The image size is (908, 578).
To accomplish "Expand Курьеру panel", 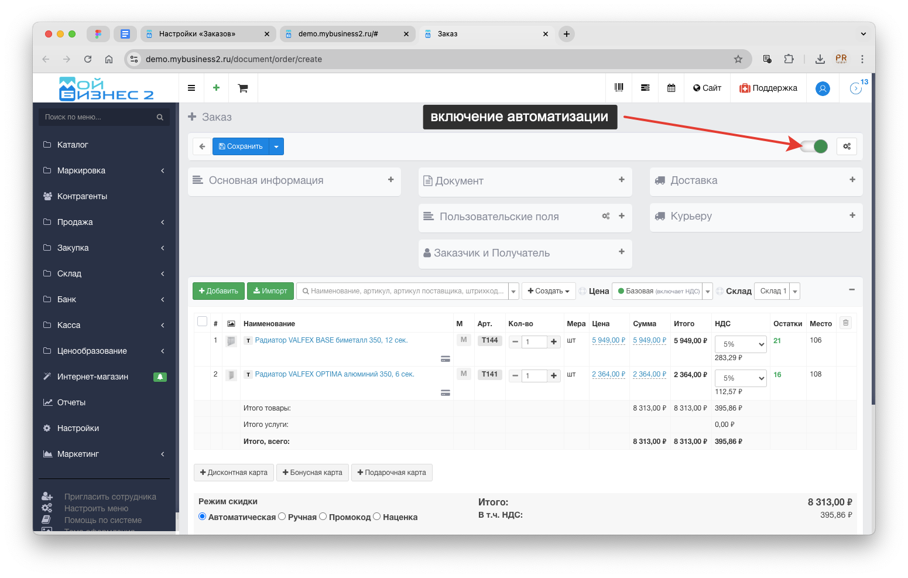I will point(852,216).
